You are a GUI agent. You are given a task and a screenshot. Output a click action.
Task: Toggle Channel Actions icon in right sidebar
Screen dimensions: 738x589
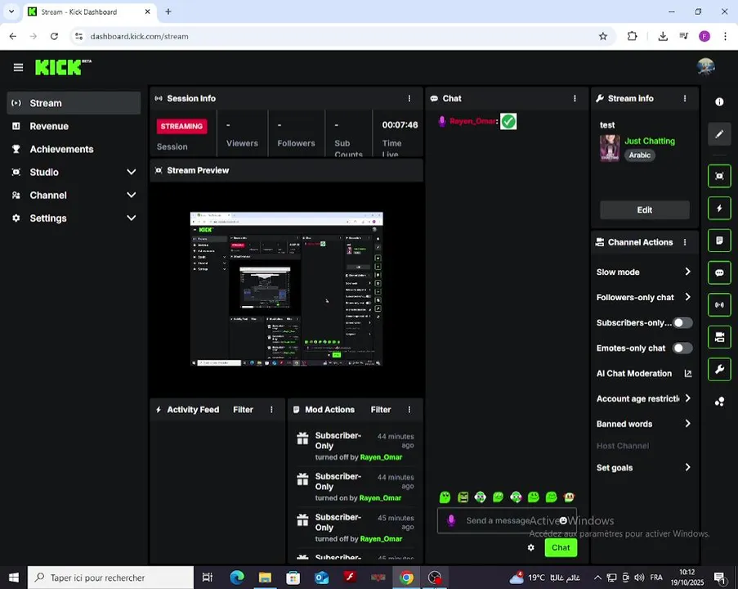(719, 337)
